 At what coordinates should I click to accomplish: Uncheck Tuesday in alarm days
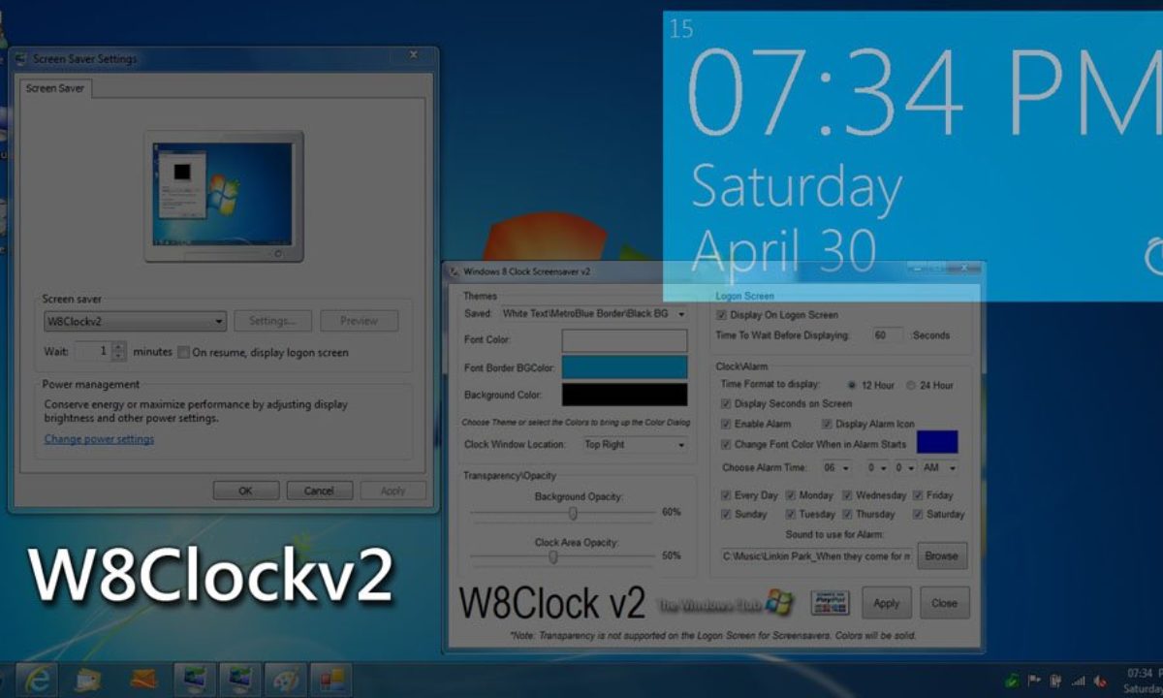tap(790, 514)
